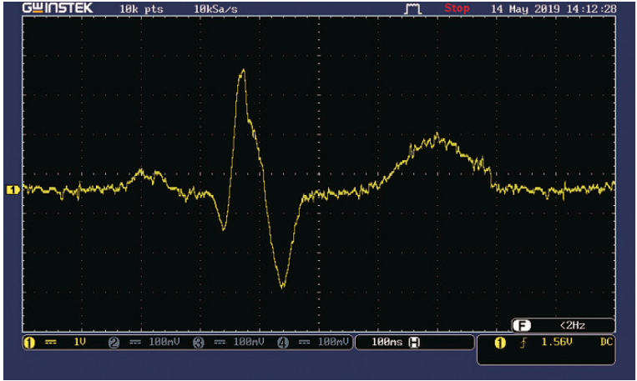Click the trigger level 1.56V value
This screenshot has width=637, height=381.
tap(557, 342)
